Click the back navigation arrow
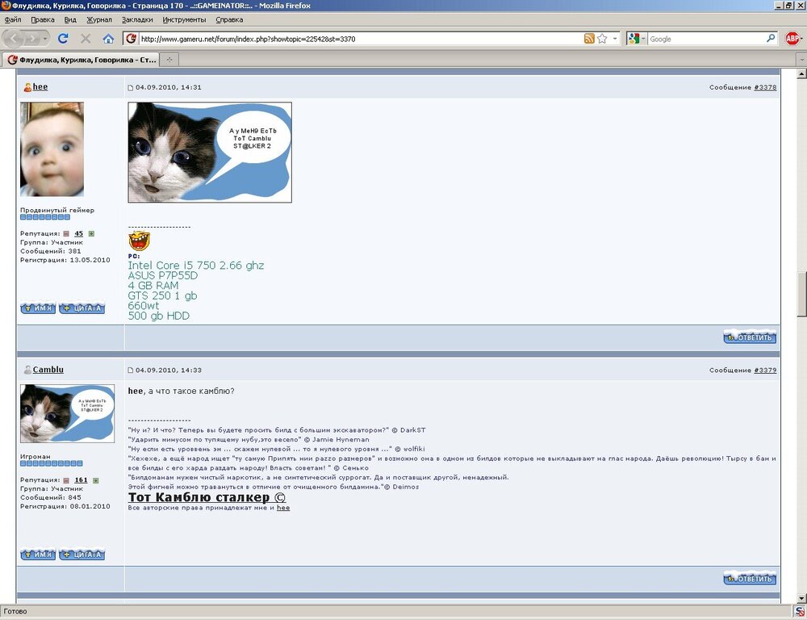The width and height of the screenshot is (807, 620). 11,38
